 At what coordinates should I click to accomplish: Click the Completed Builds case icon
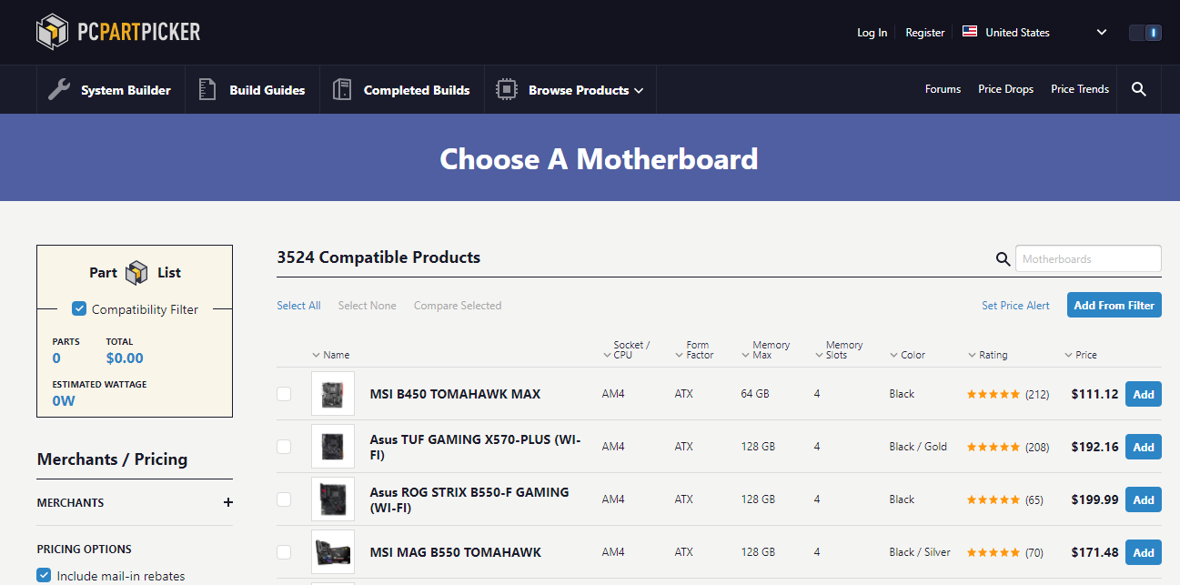click(x=342, y=89)
